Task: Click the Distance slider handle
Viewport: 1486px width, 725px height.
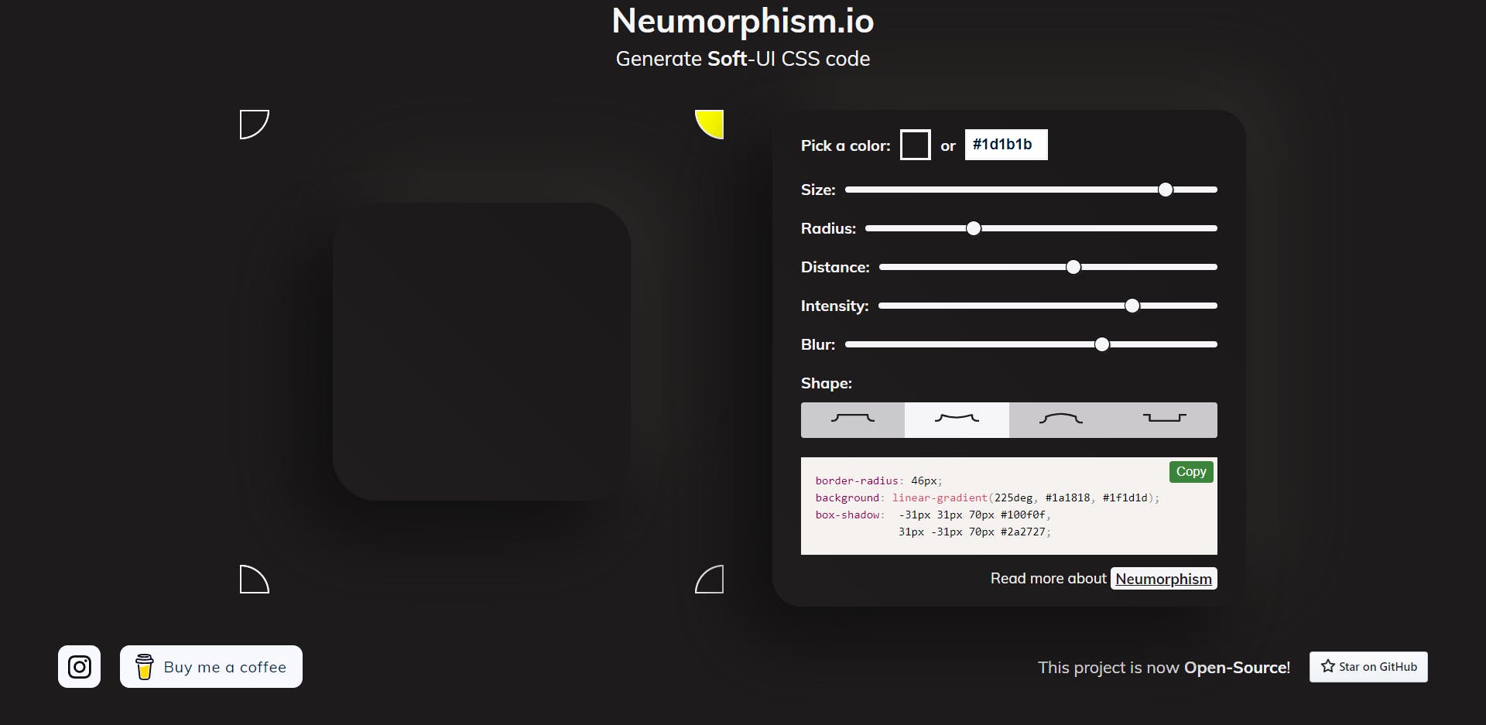Action: pyautogui.click(x=1073, y=267)
